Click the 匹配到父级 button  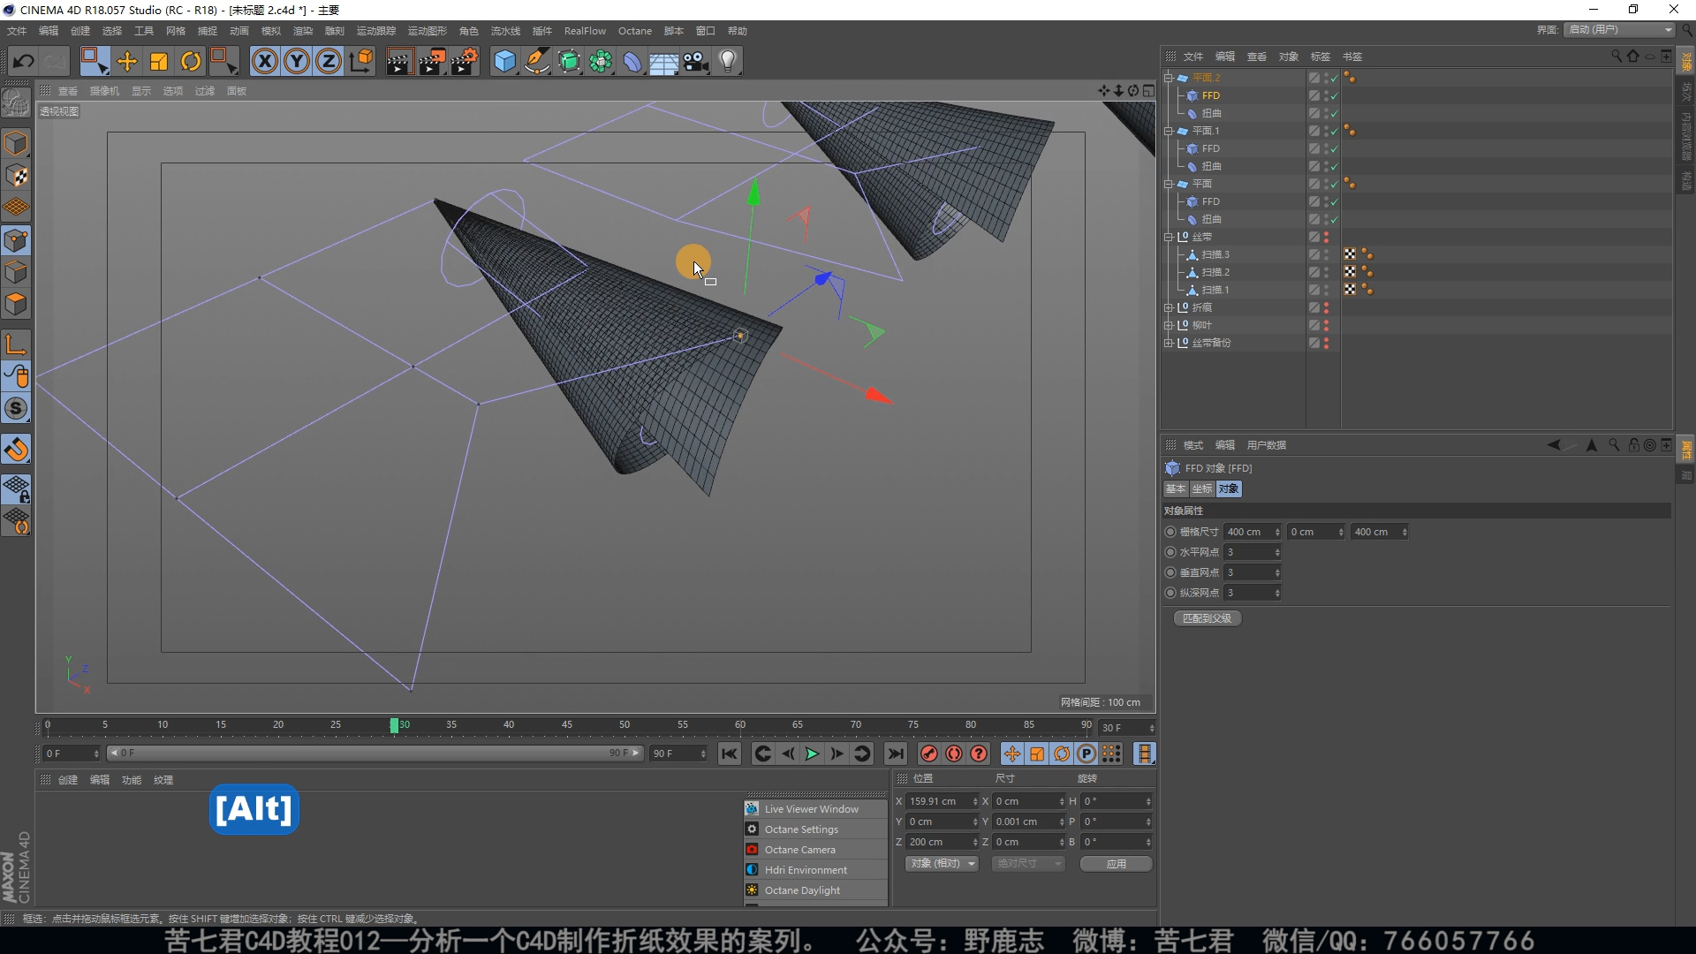coord(1207,618)
